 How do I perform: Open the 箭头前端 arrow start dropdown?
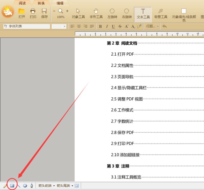pos(46,186)
